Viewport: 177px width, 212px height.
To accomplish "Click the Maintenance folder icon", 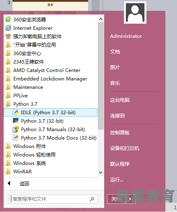I will [8, 87].
